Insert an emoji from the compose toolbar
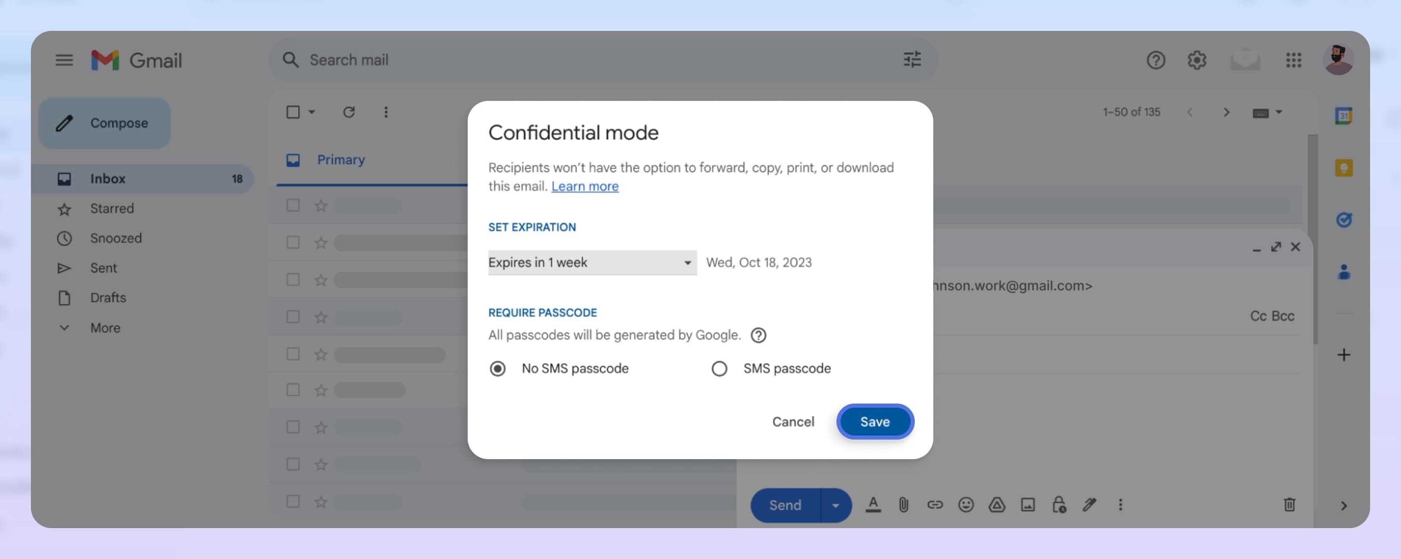The width and height of the screenshot is (1401, 559). pyautogui.click(x=966, y=505)
